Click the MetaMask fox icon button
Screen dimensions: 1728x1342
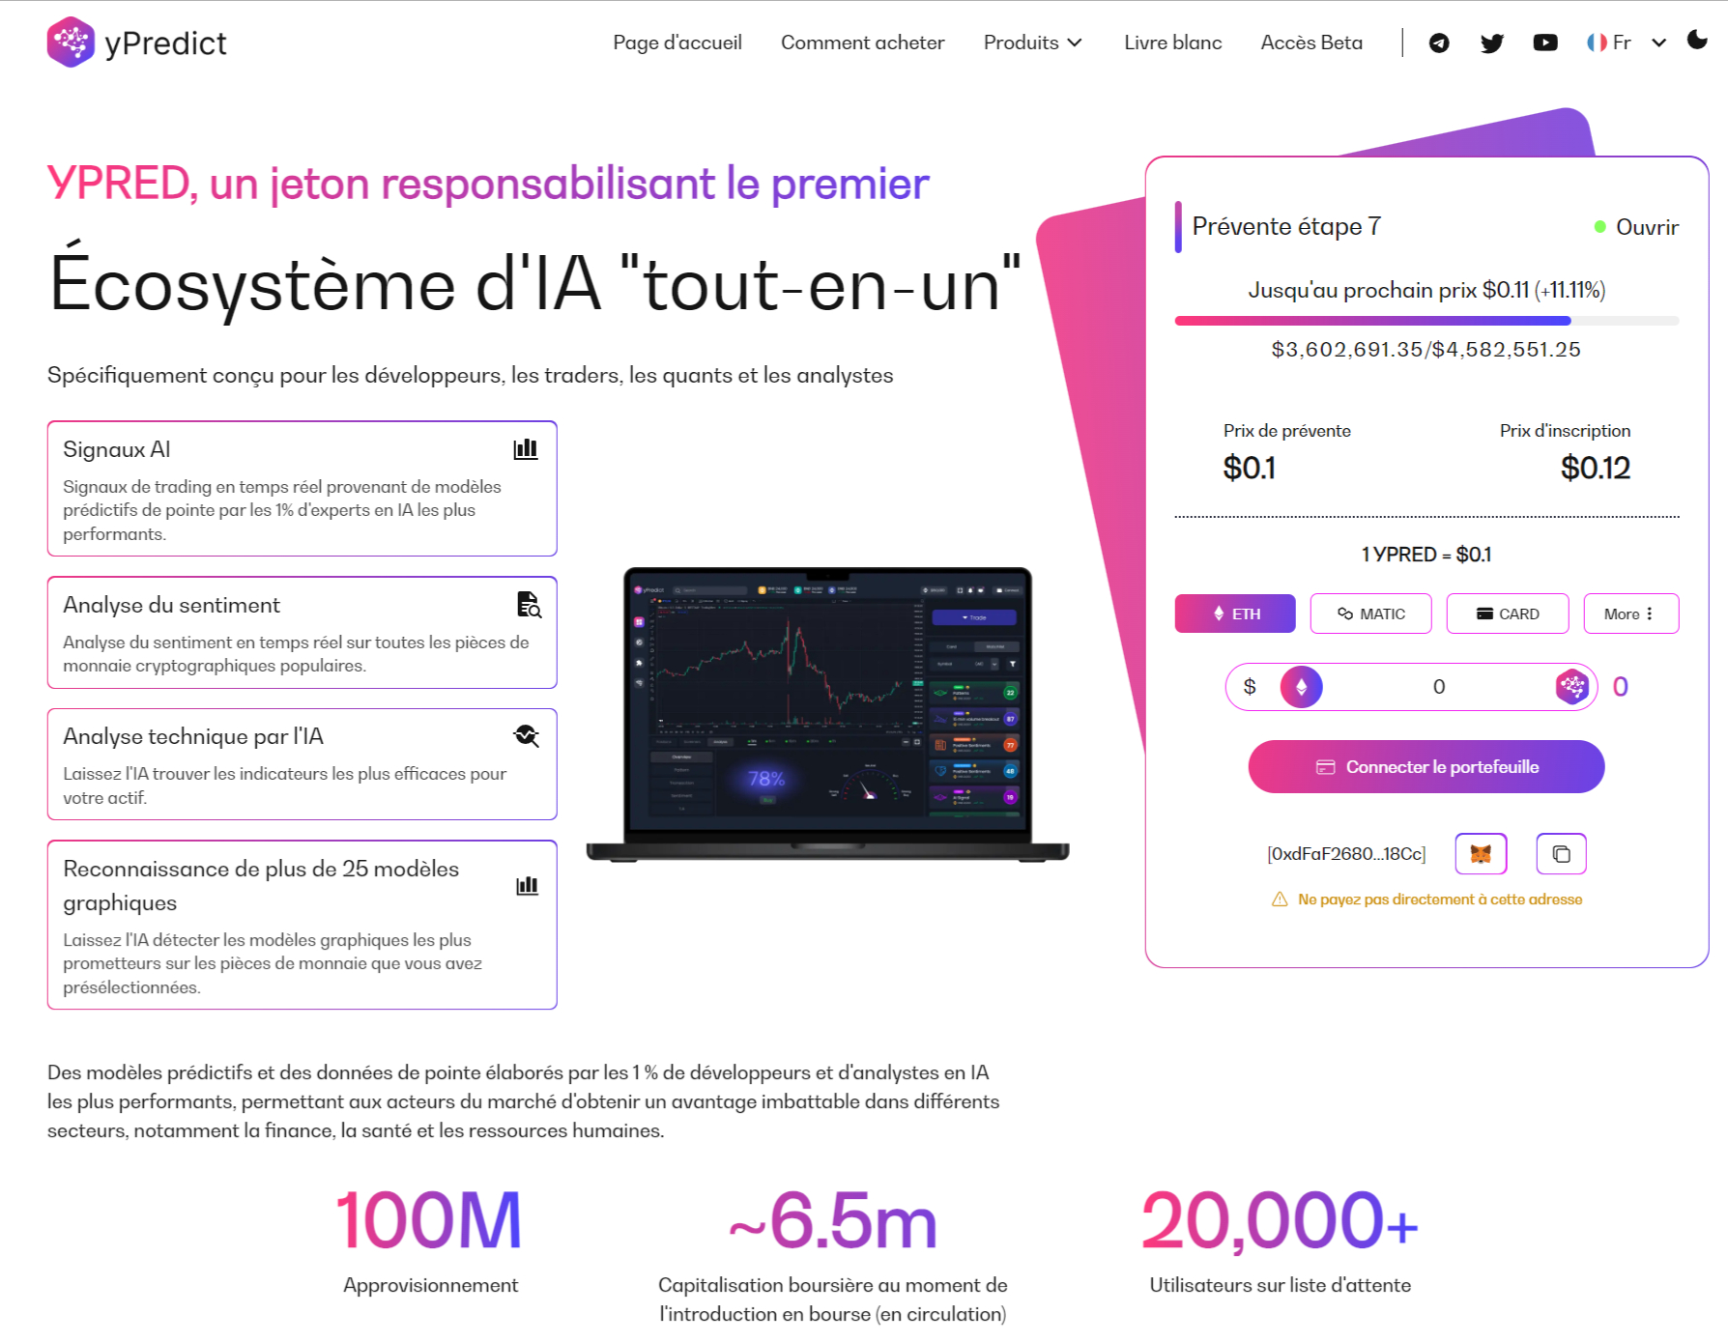(1482, 854)
